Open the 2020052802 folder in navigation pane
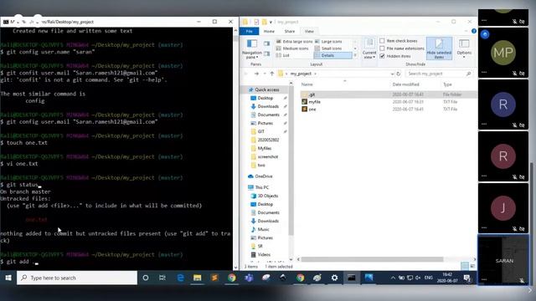Viewport: 536px width, 301px height. (x=268, y=140)
